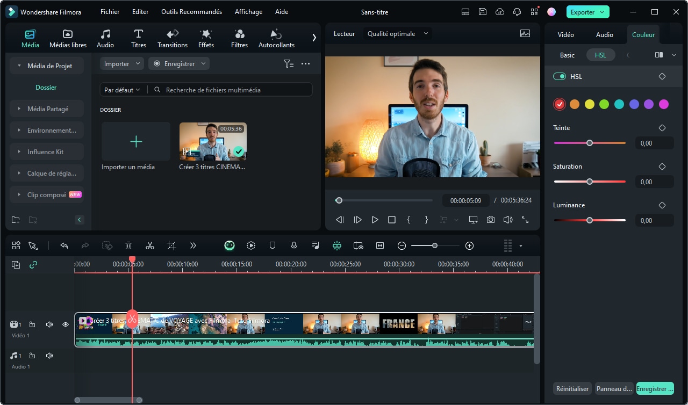Click the green Enregistrer button at bottom right
Viewport: 688px width, 405px height.
tap(655, 388)
